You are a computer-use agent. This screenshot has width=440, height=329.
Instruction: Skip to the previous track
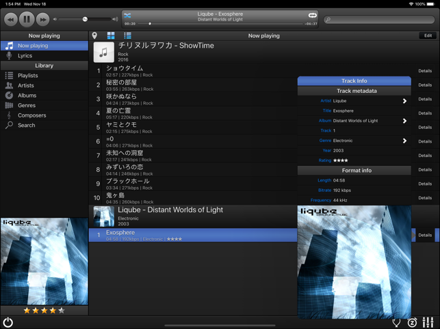pyautogui.click(x=11, y=19)
